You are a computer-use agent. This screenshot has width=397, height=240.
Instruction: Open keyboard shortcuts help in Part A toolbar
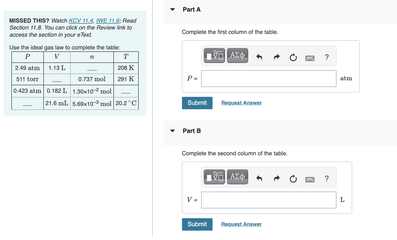[x=310, y=58]
